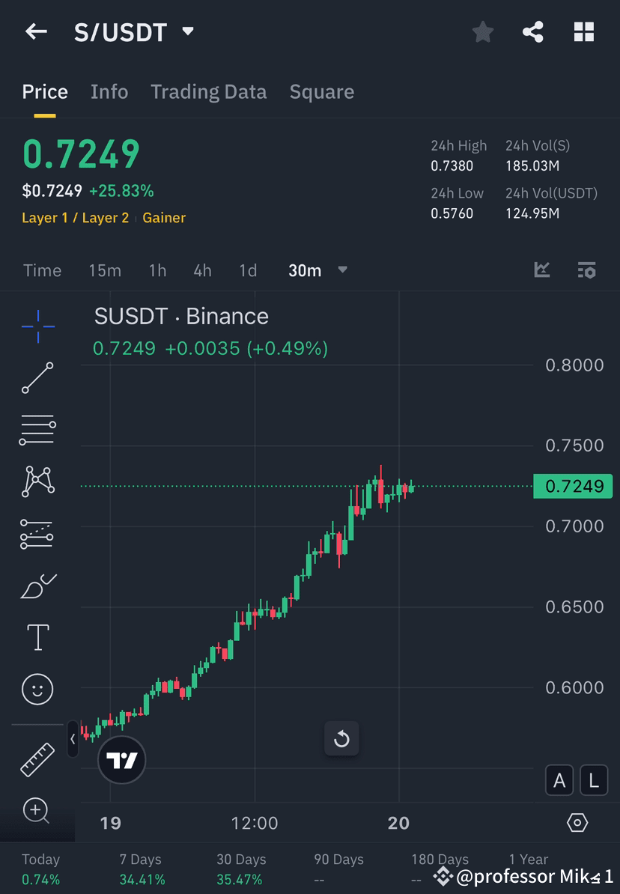Select the ruler measurement tool
Image resolution: width=620 pixels, height=894 pixels.
tap(37, 758)
